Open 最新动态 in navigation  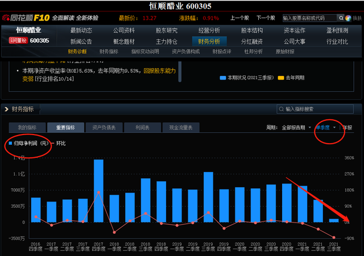tap(81, 30)
